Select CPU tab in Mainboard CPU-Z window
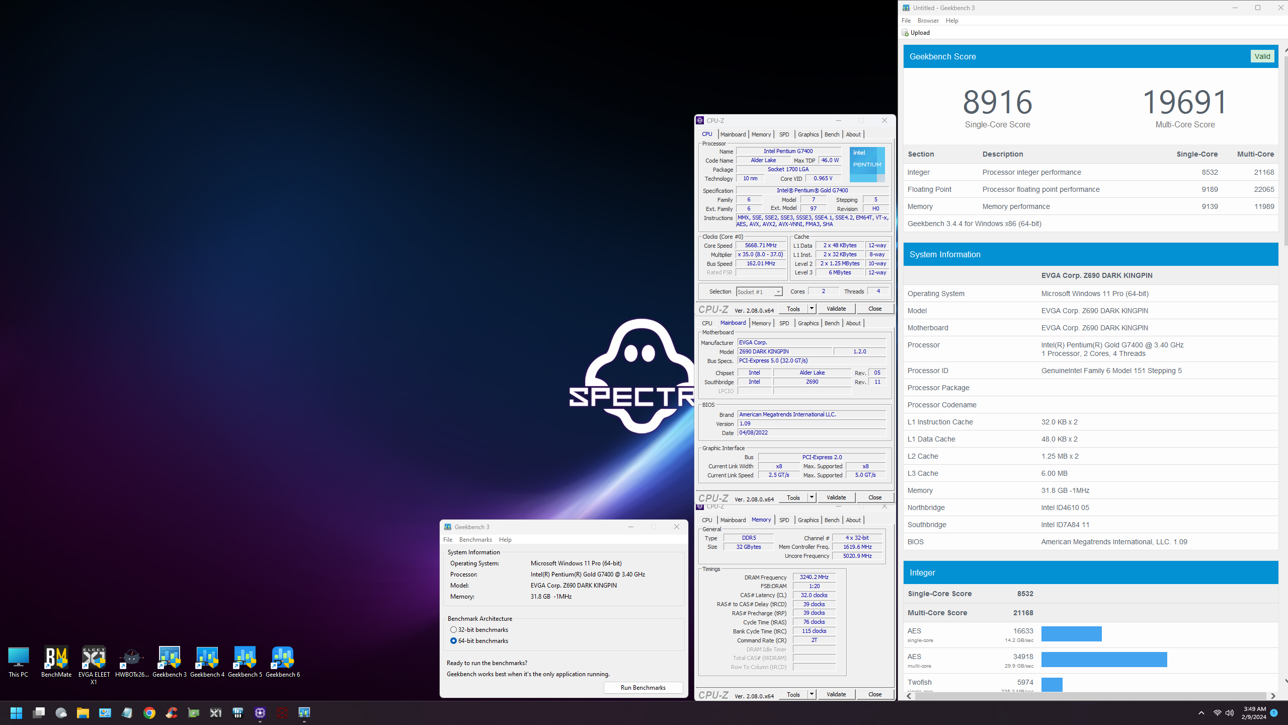 [707, 323]
